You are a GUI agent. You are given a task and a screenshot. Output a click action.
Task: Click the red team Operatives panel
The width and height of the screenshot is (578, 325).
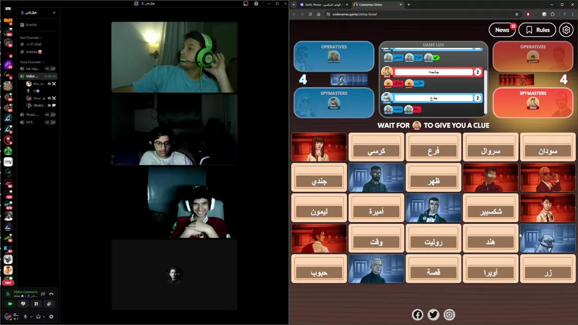click(x=533, y=56)
